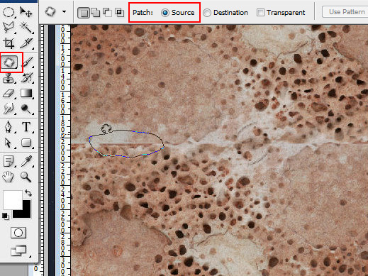Screen dimensions: 368x276
Task: Reset to default black and white colors
Action: pyautogui.click(x=6, y=216)
